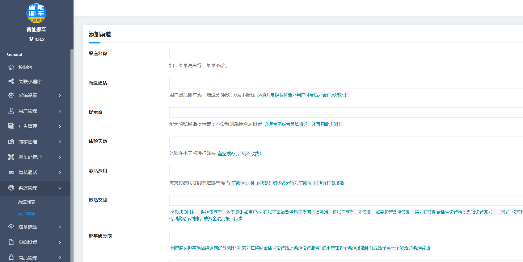The width and height of the screenshot is (523, 262).
Task: Expand the 隐私通话 menu chevron
Action: point(60,173)
